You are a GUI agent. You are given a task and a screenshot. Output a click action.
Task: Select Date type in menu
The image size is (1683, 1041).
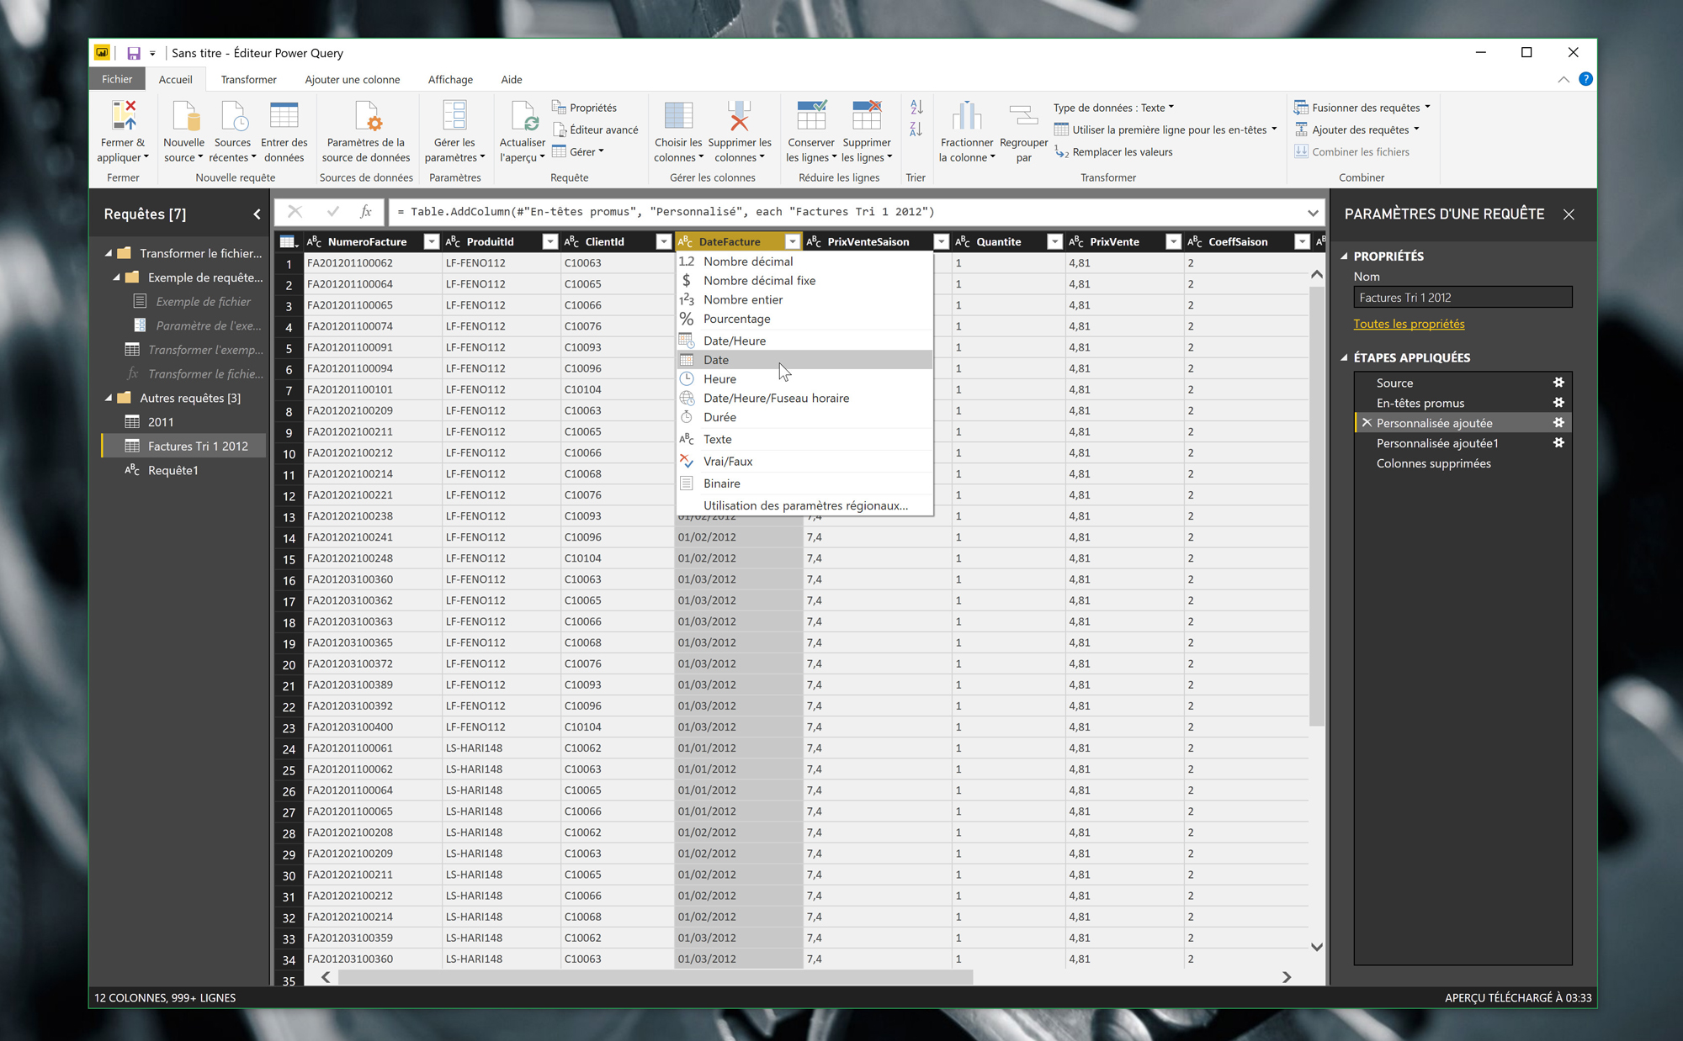pyautogui.click(x=804, y=360)
